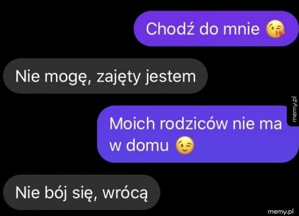Click the word "Chodź"

pyautogui.click(x=171, y=28)
